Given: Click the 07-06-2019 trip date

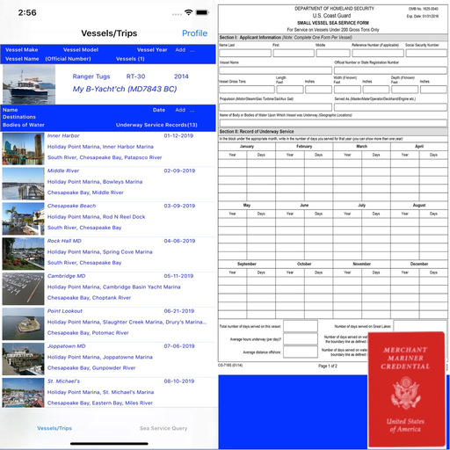Looking at the screenshot, I should [x=179, y=346].
